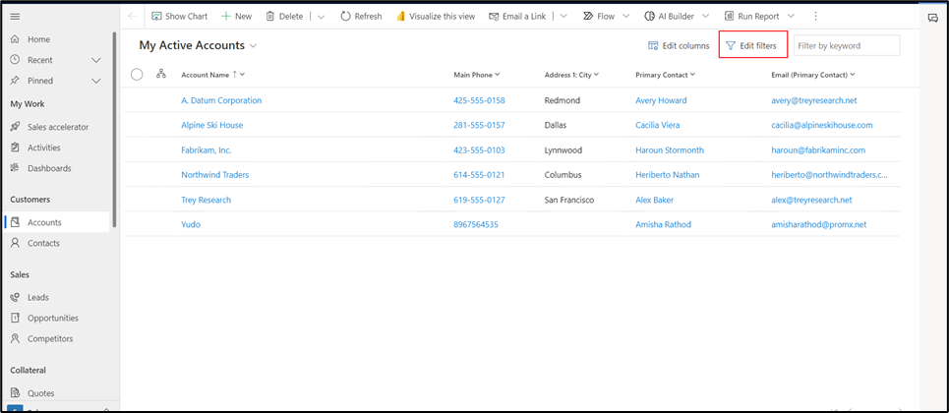The width and height of the screenshot is (949, 413).
Task: Click the Refresh toolbar button
Action: [x=361, y=17]
